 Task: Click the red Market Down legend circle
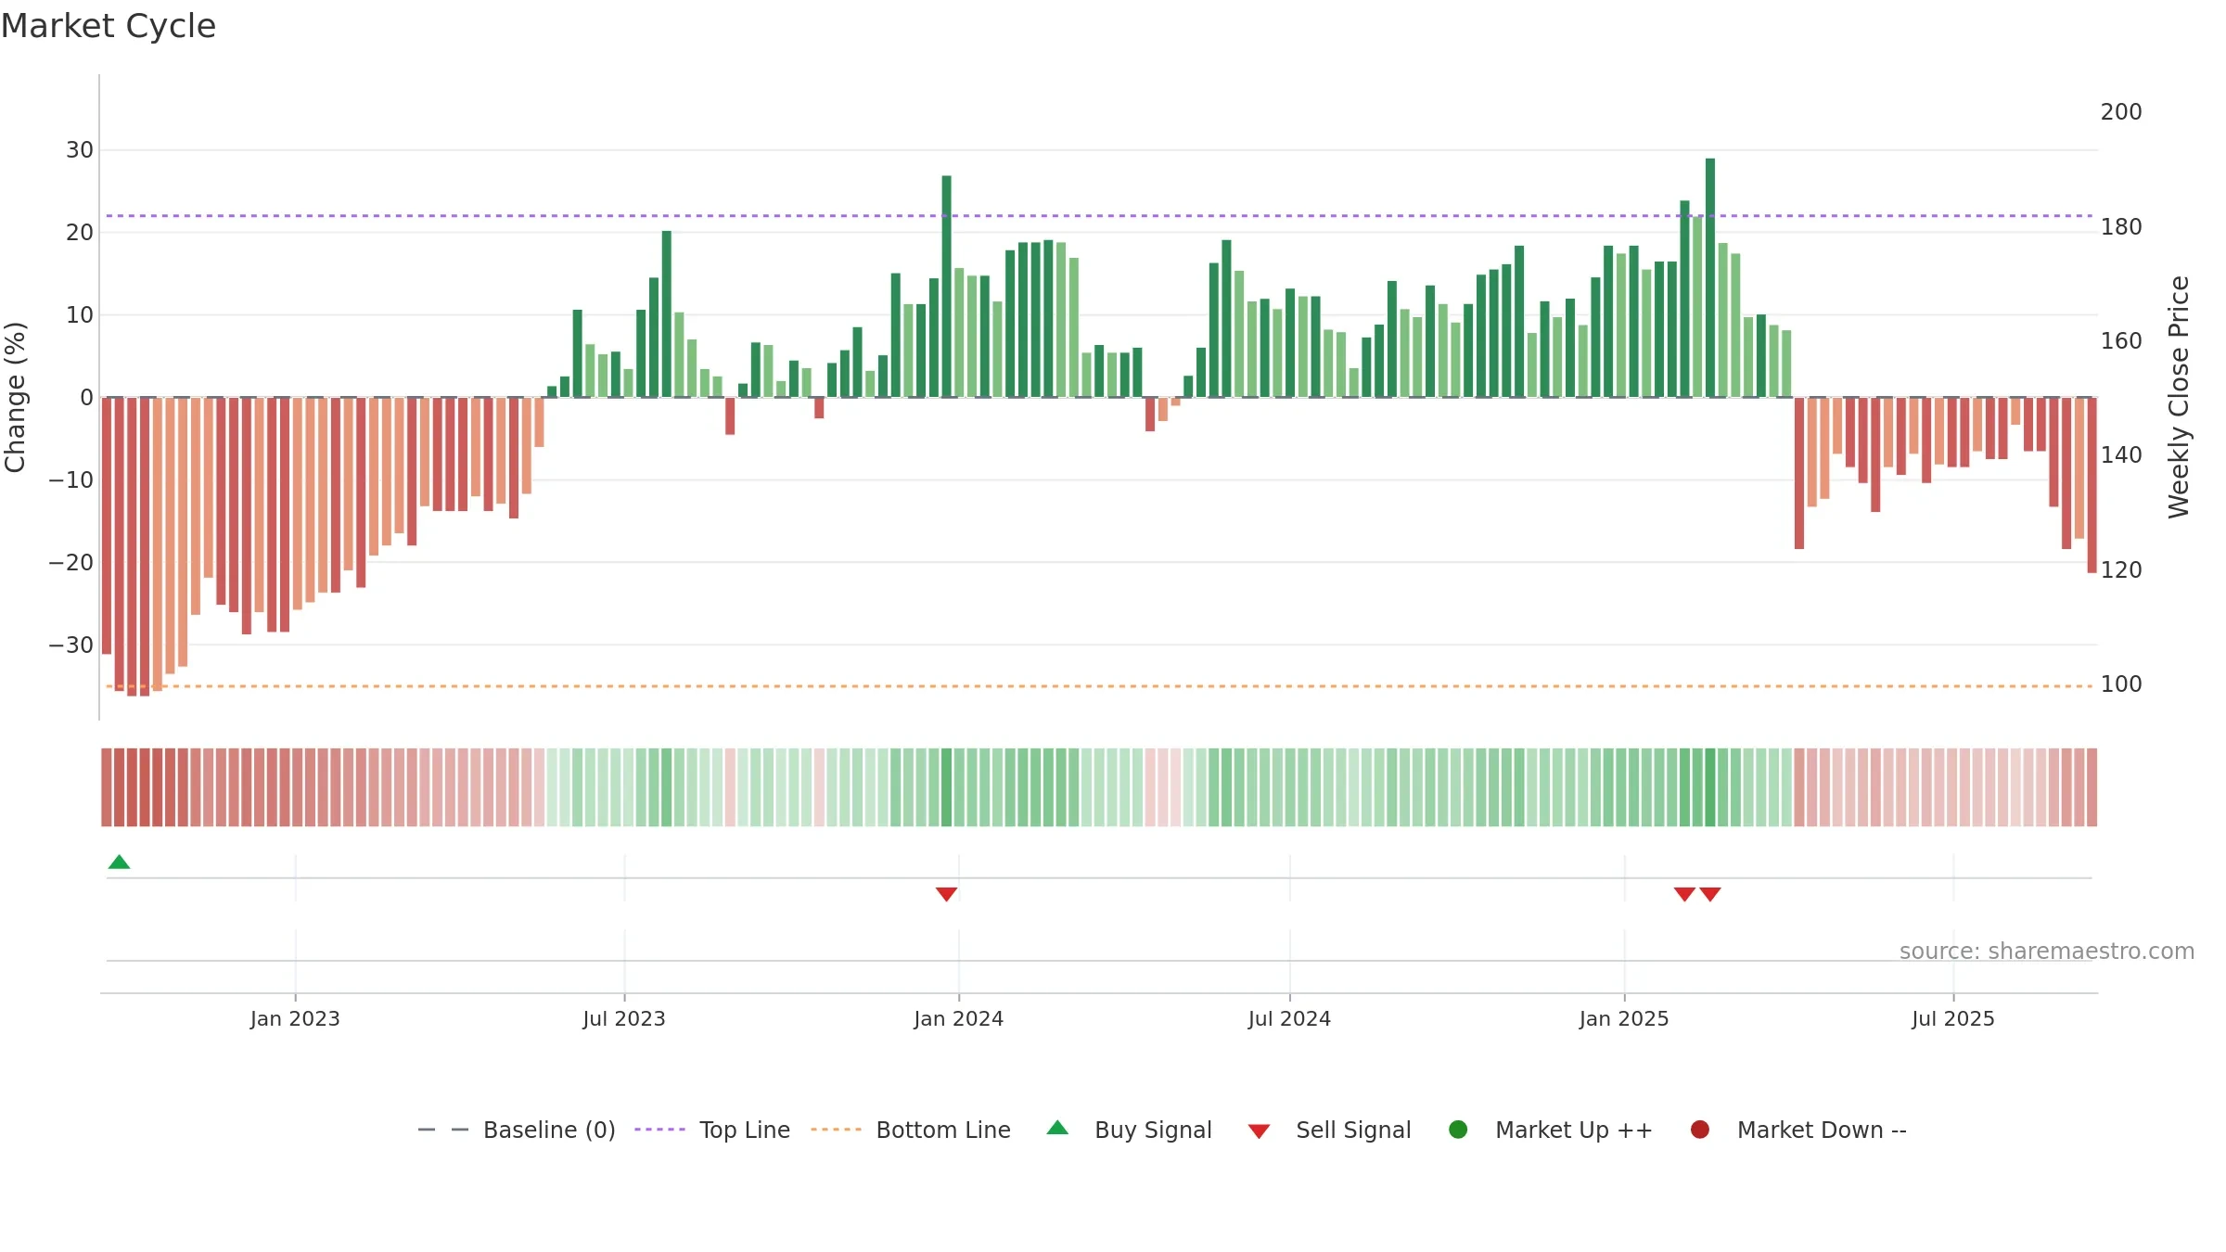click(x=1700, y=1130)
